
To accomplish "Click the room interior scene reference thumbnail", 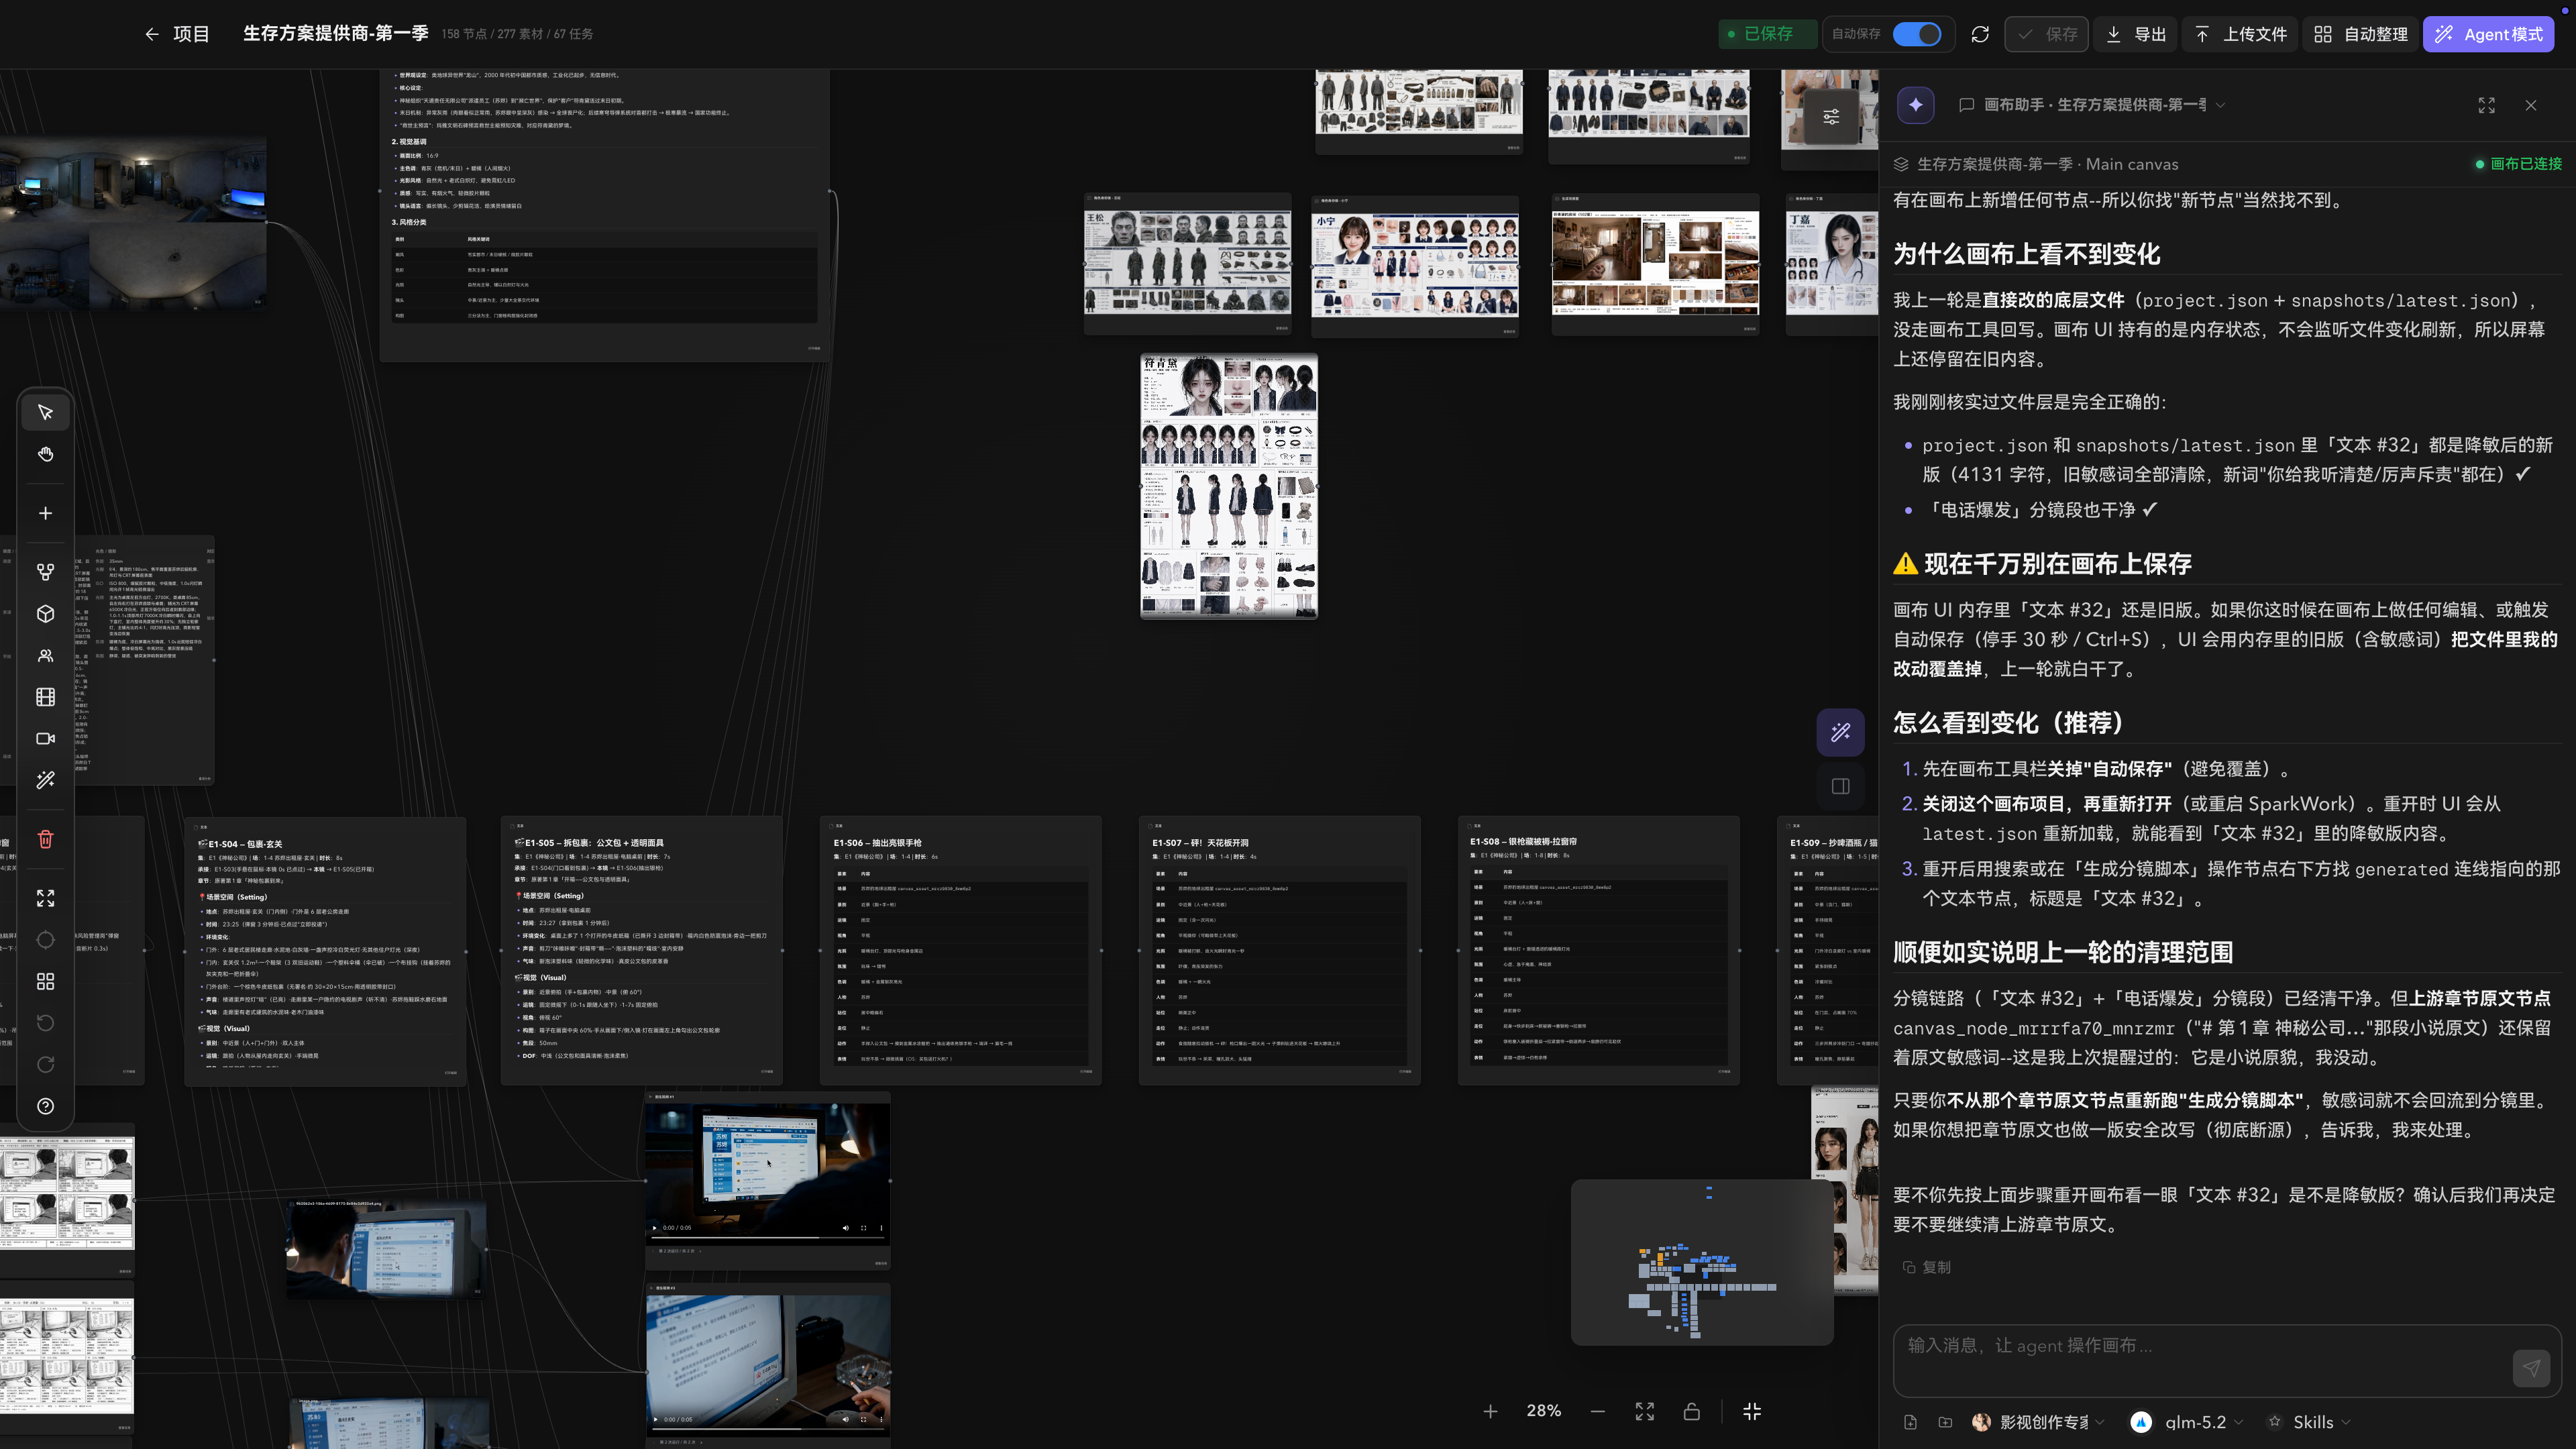I will pos(1655,264).
